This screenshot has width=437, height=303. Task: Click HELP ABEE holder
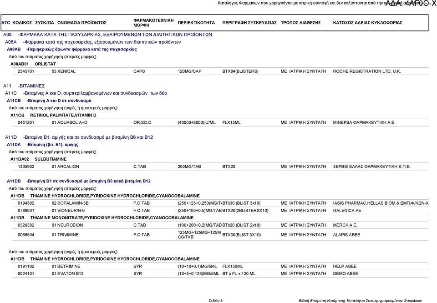click(x=345, y=267)
